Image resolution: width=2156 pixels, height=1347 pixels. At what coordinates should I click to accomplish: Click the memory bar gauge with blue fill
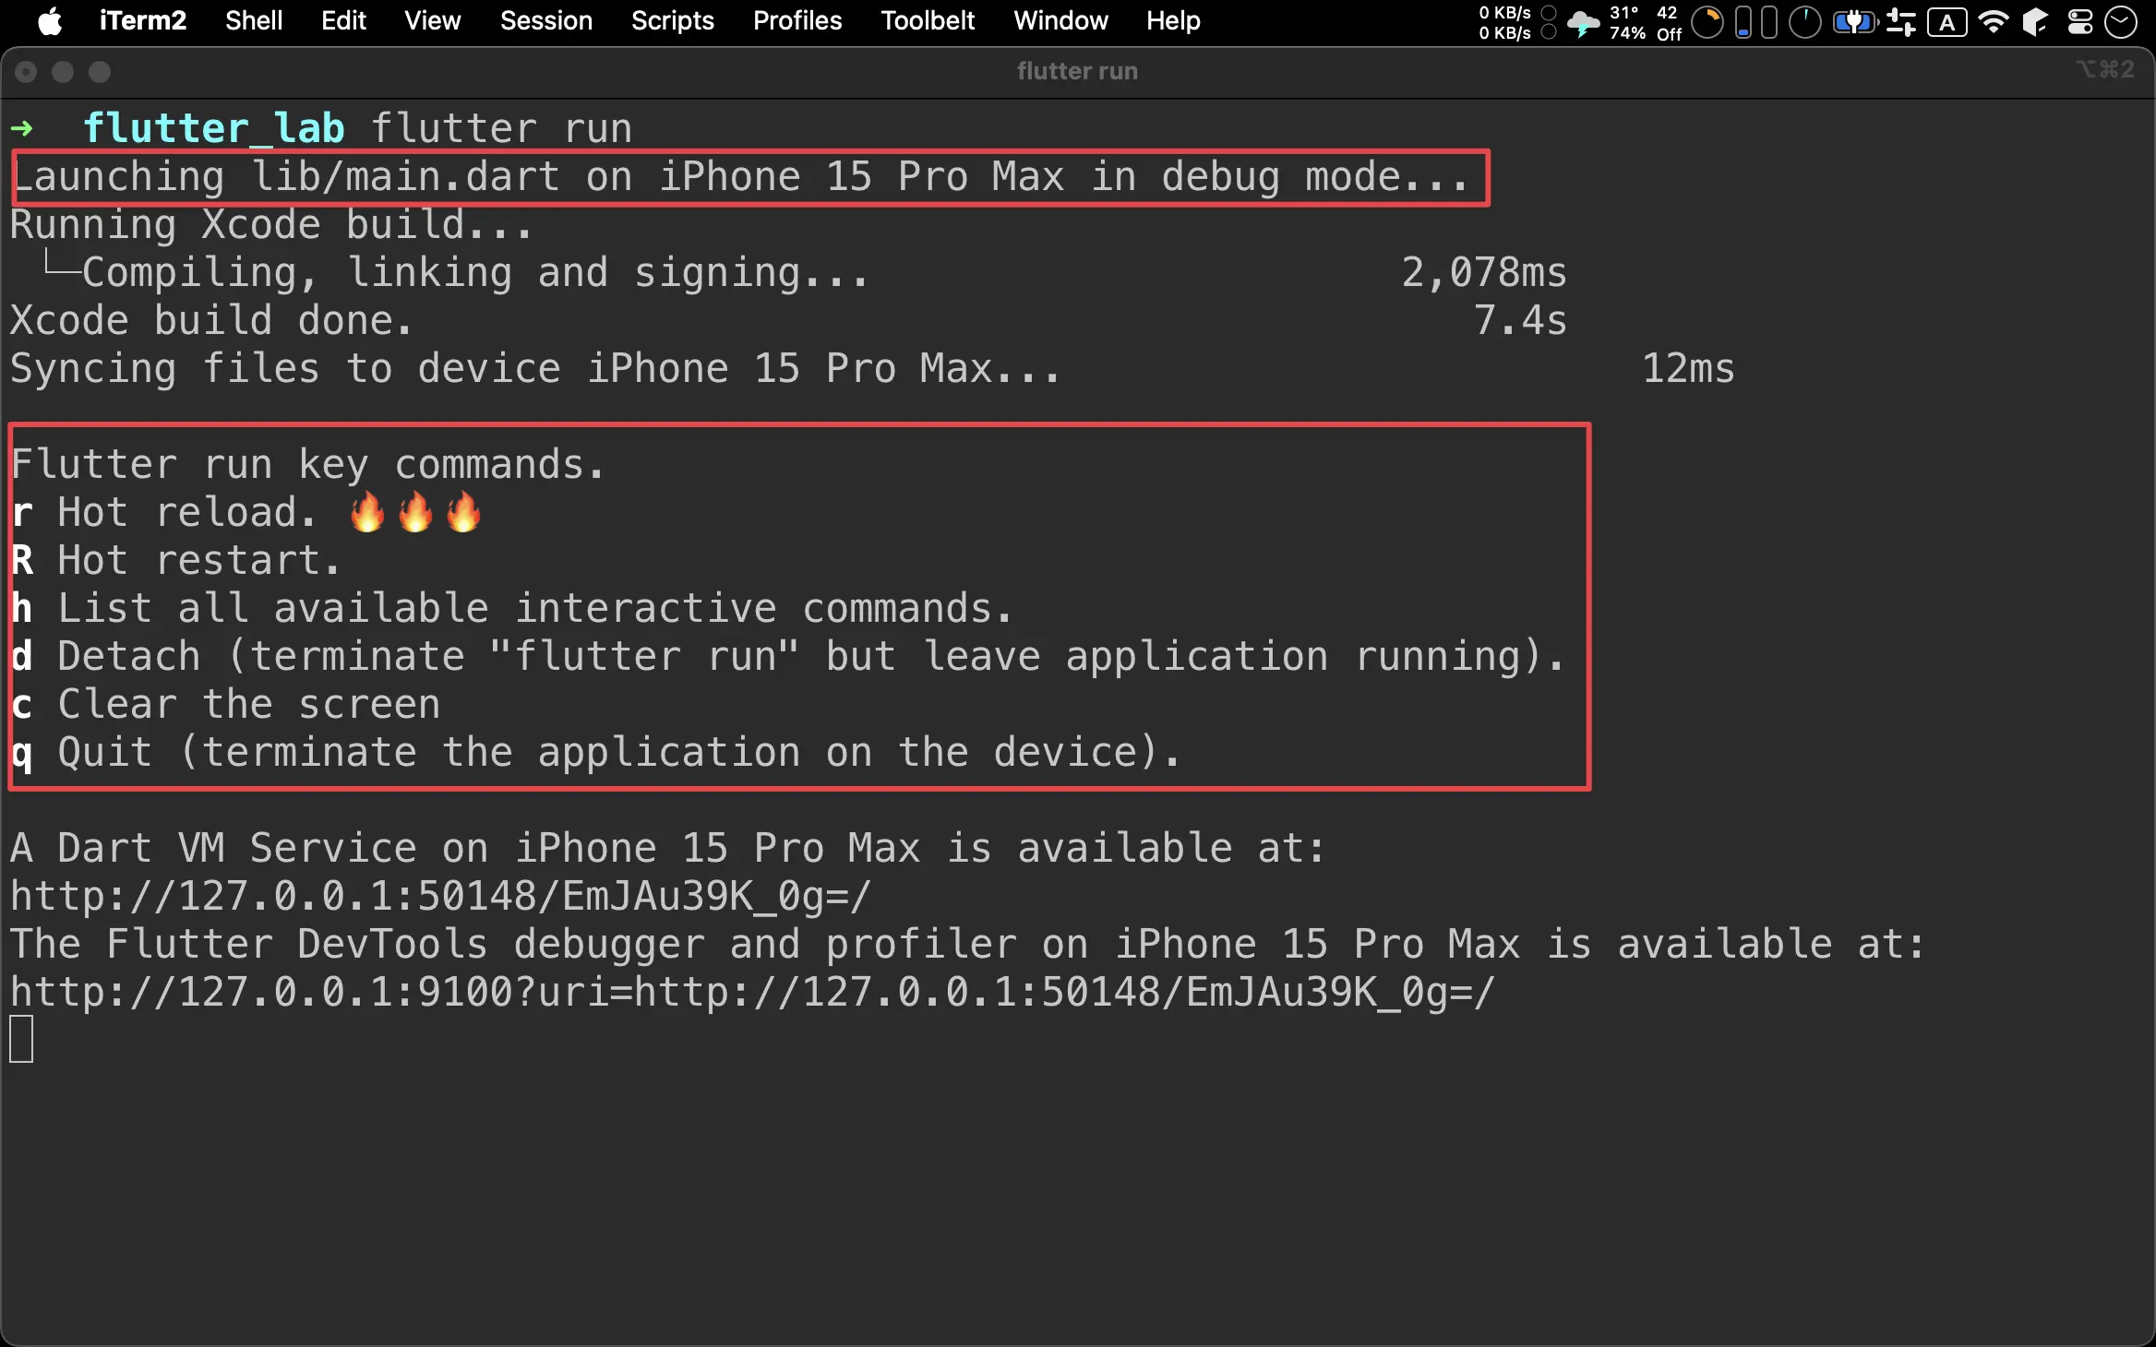1743,22
